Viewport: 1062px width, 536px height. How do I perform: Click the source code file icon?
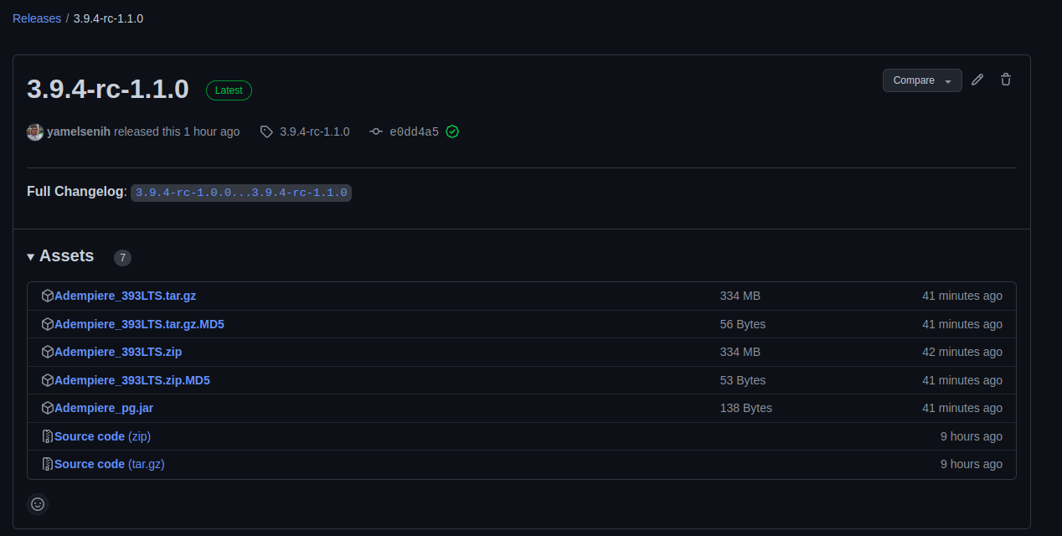tap(48, 435)
